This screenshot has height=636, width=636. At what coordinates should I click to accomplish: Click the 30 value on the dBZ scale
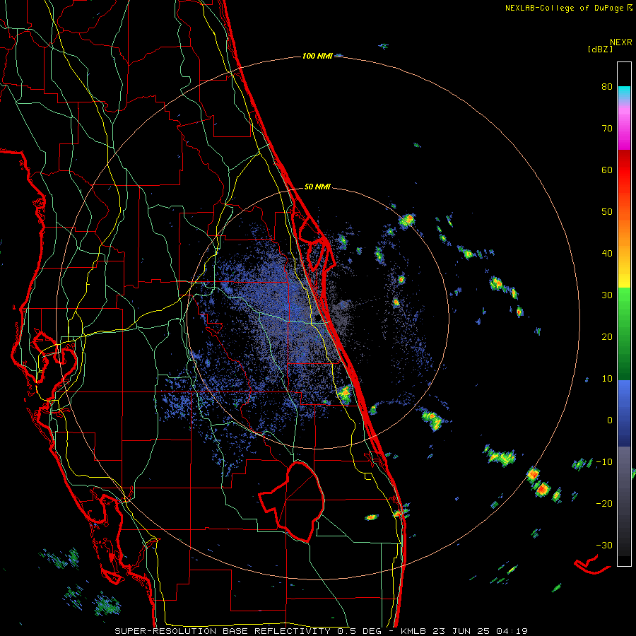[607, 295]
